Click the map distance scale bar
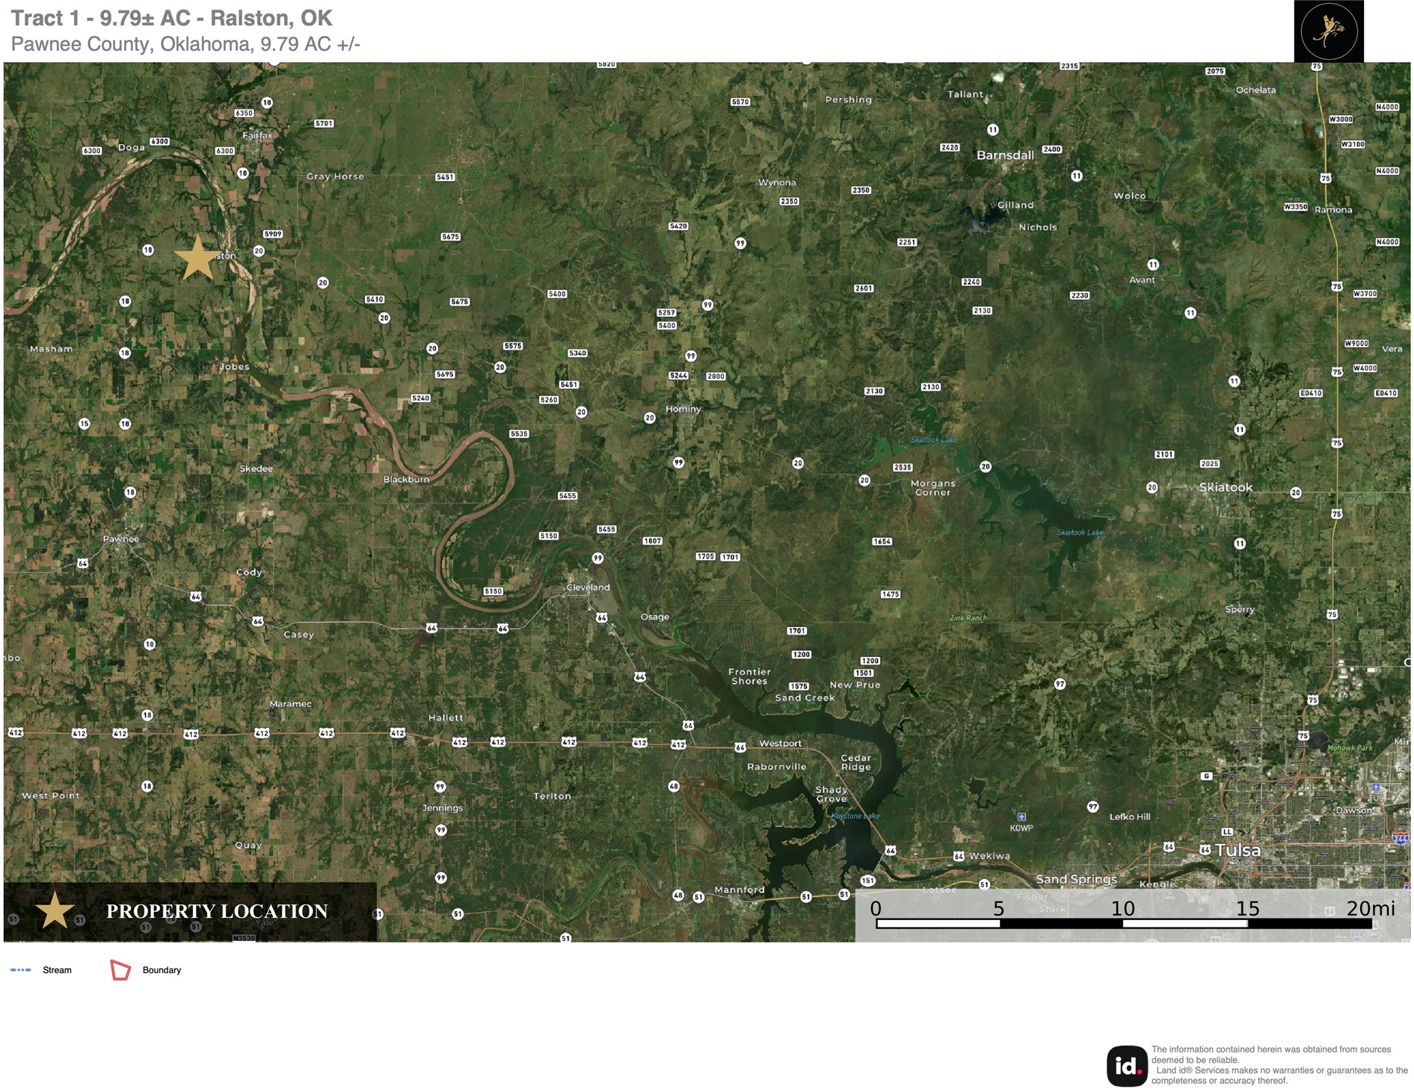Screen dimensions: 1414x1092 pos(1124,924)
